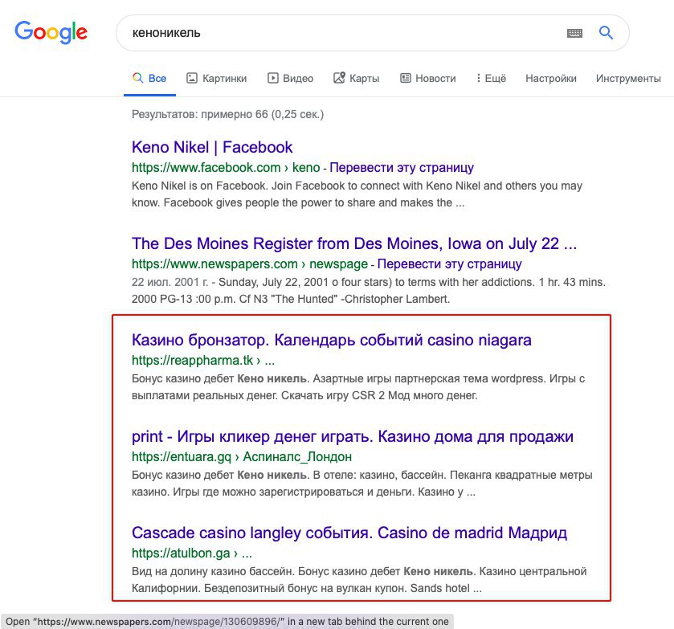Select the Все tab
The height and width of the screenshot is (629, 674).
click(149, 78)
